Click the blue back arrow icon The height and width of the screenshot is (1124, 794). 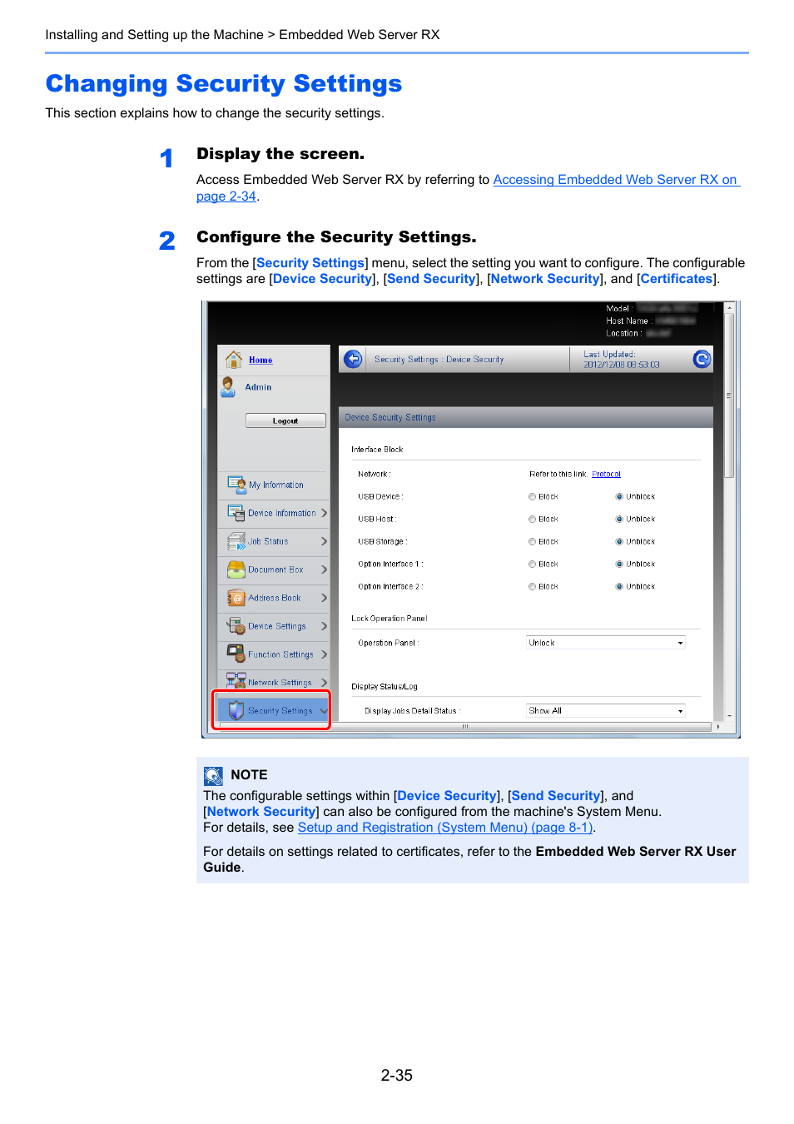(353, 359)
